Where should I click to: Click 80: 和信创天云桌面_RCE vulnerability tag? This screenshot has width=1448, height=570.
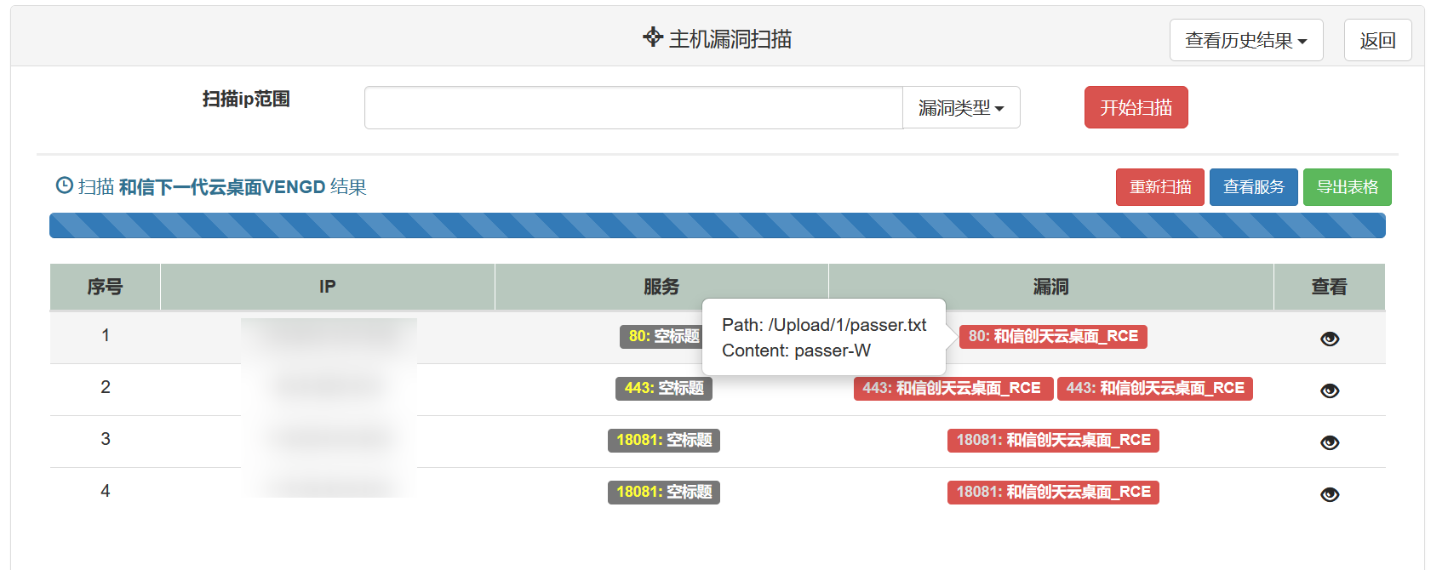tap(1054, 337)
